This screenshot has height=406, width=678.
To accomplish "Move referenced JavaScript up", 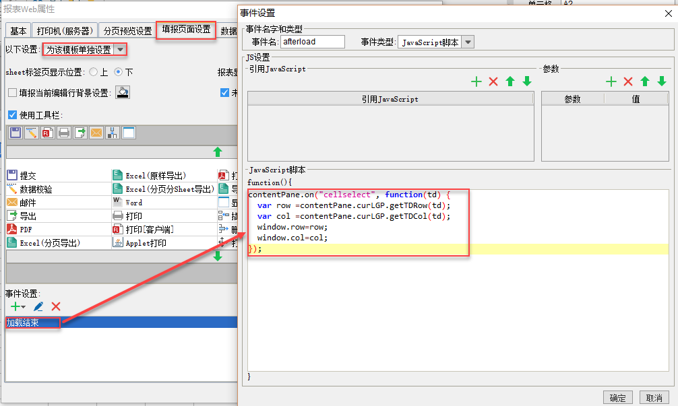I will pyautogui.click(x=510, y=81).
